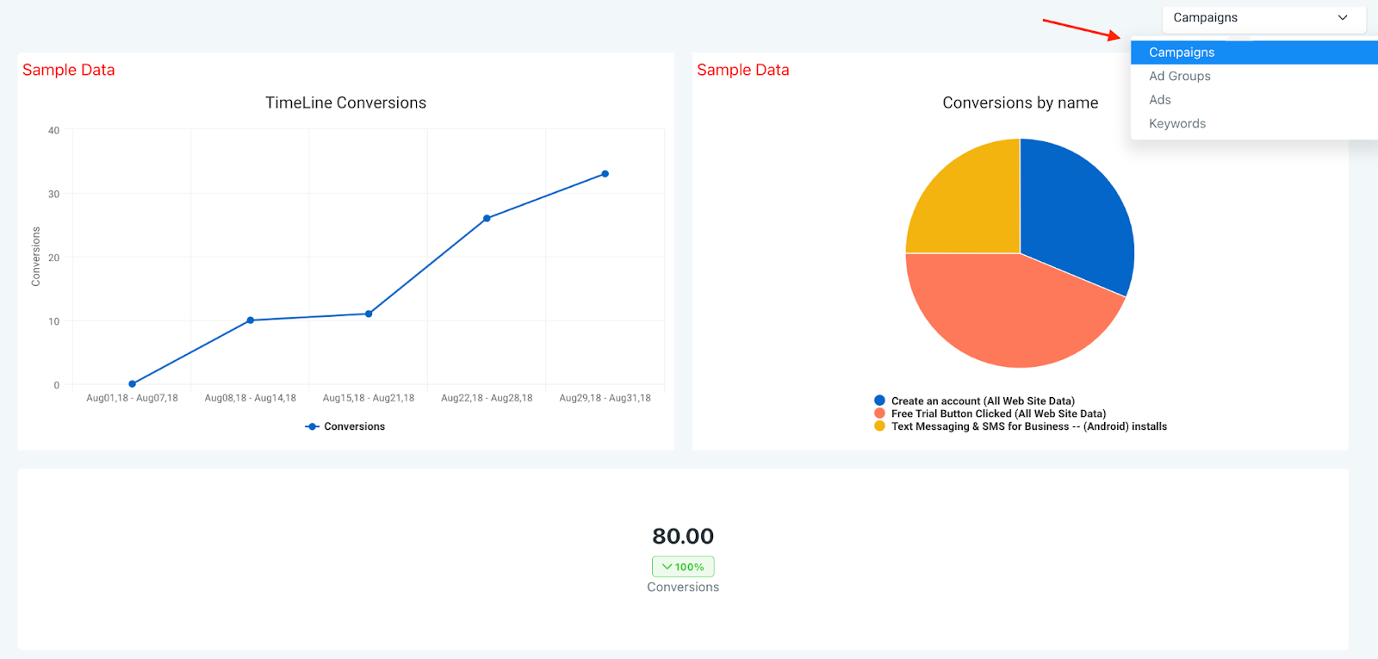Viewport: 1378px width, 659px height.
Task: Click the green 100% change badge
Action: [x=683, y=567]
